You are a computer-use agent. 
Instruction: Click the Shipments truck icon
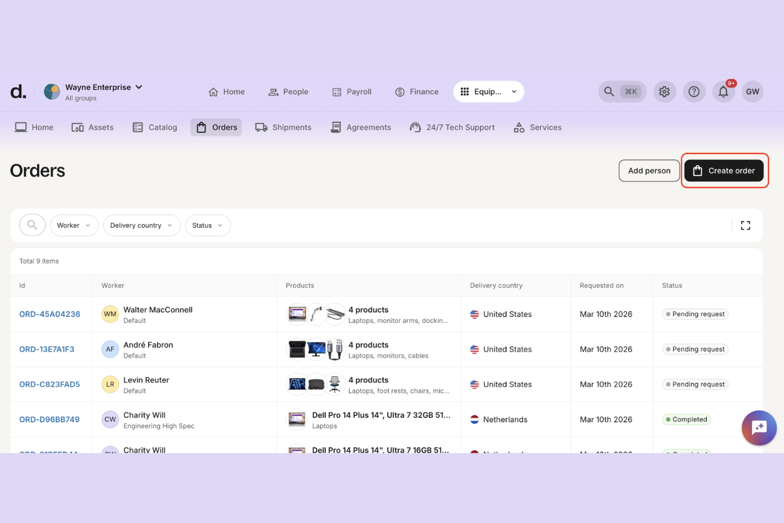pyautogui.click(x=261, y=127)
